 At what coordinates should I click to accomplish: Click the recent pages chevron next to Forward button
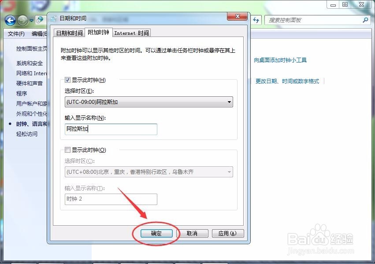[x=31, y=21]
